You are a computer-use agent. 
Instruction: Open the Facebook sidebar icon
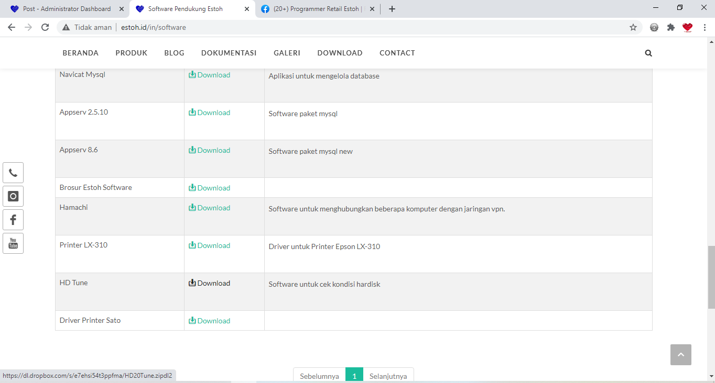tap(13, 220)
